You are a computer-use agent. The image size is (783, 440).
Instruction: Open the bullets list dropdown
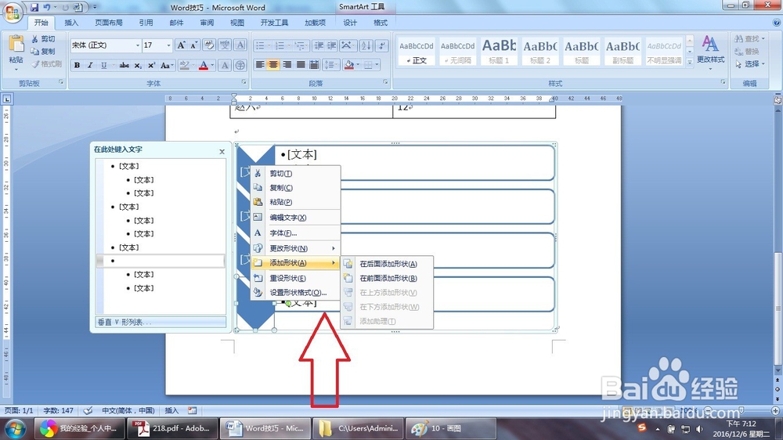coord(269,45)
